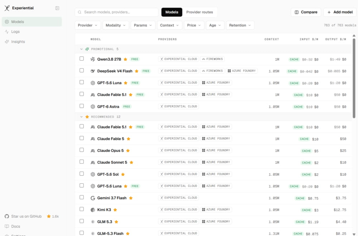Click the GitHub logo icon

pos(7,216)
